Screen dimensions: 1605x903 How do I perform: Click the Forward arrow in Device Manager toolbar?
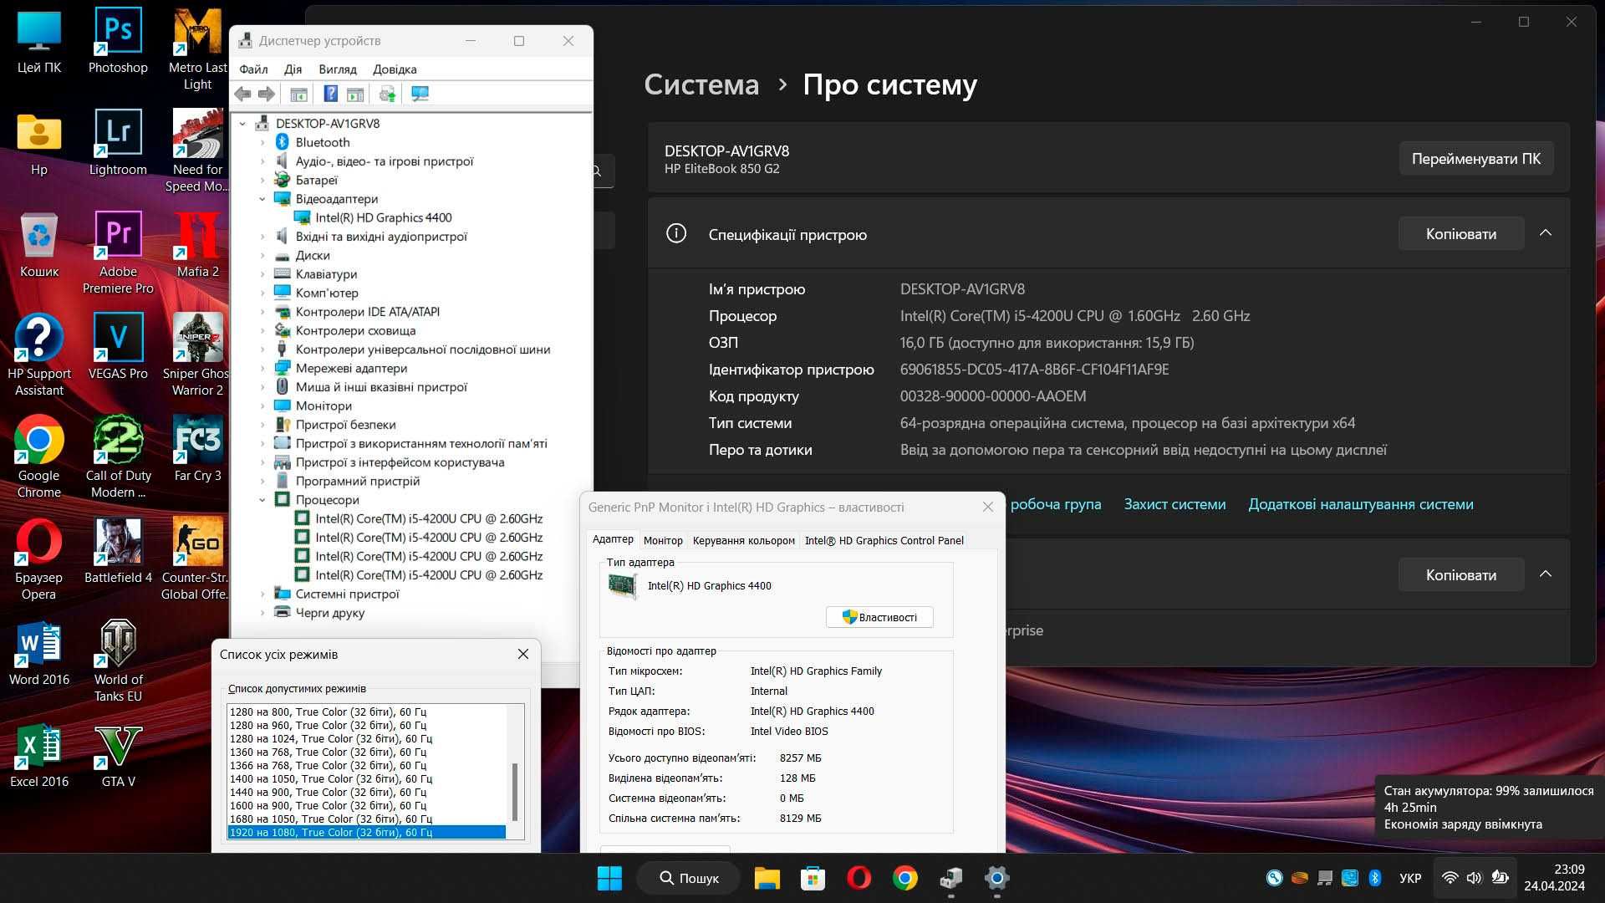click(x=267, y=94)
